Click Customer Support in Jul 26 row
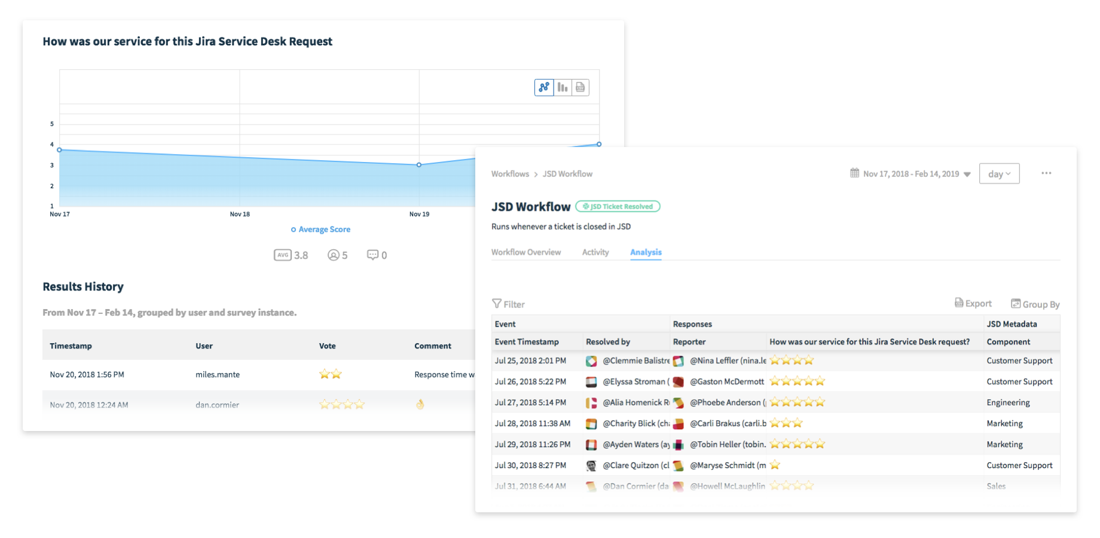The image size is (1100, 538). 1019,382
